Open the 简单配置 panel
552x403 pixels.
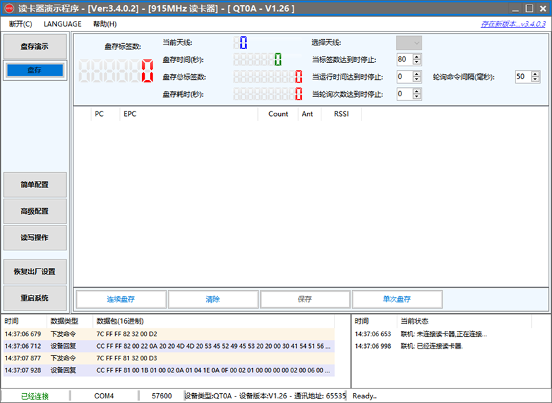35,185
